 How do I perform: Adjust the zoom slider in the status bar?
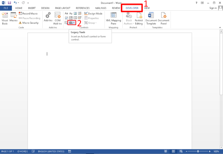(197, 151)
